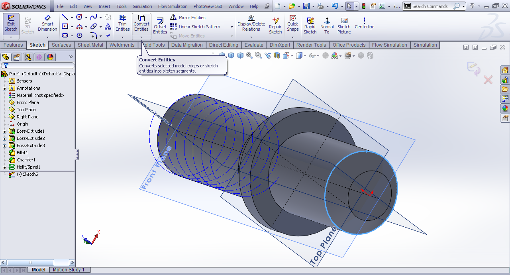Image resolution: width=510 pixels, height=275 pixels.
Task: Open the Quick Snaps dropdown arrow
Action: (x=292, y=37)
